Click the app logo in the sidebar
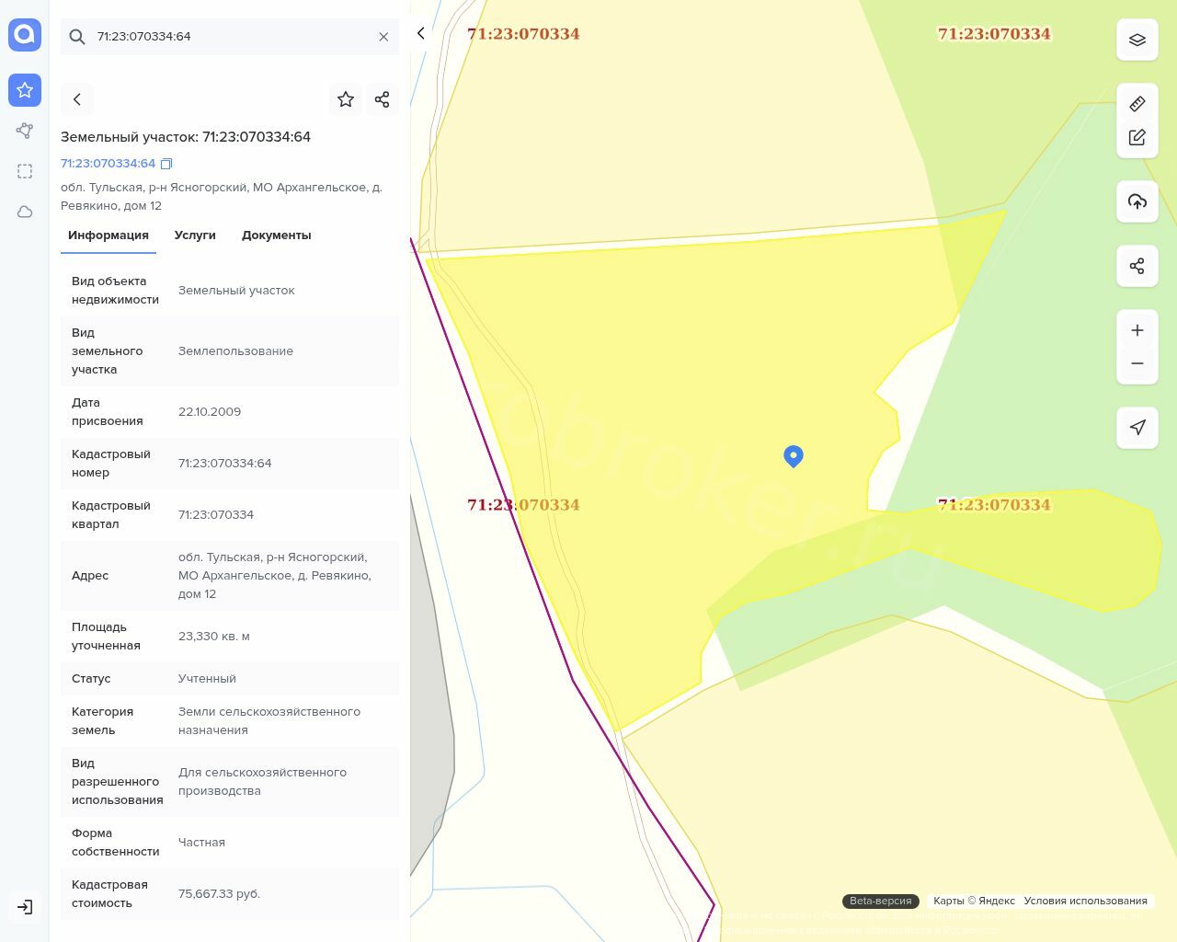Screen dimensions: 1177x942 (x=25, y=35)
